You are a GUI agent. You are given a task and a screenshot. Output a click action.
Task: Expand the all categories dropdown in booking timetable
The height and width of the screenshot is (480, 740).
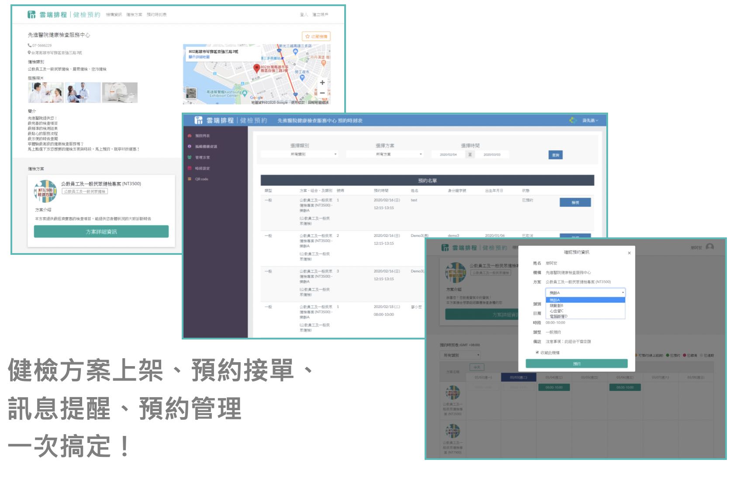coord(460,356)
